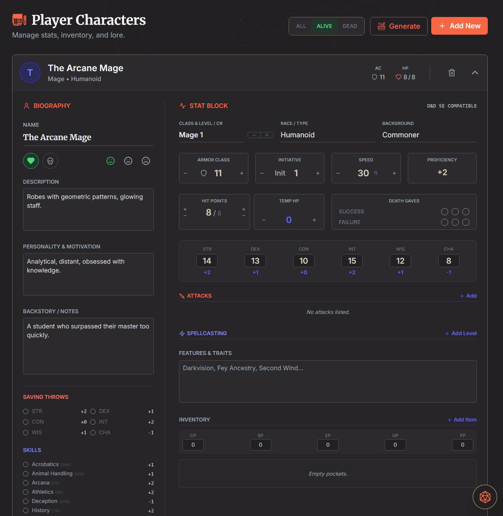The height and width of the screenshot is (516, 503).
Task: Collapse The Arcane Mage card chevron
Action: pos(475,73)
